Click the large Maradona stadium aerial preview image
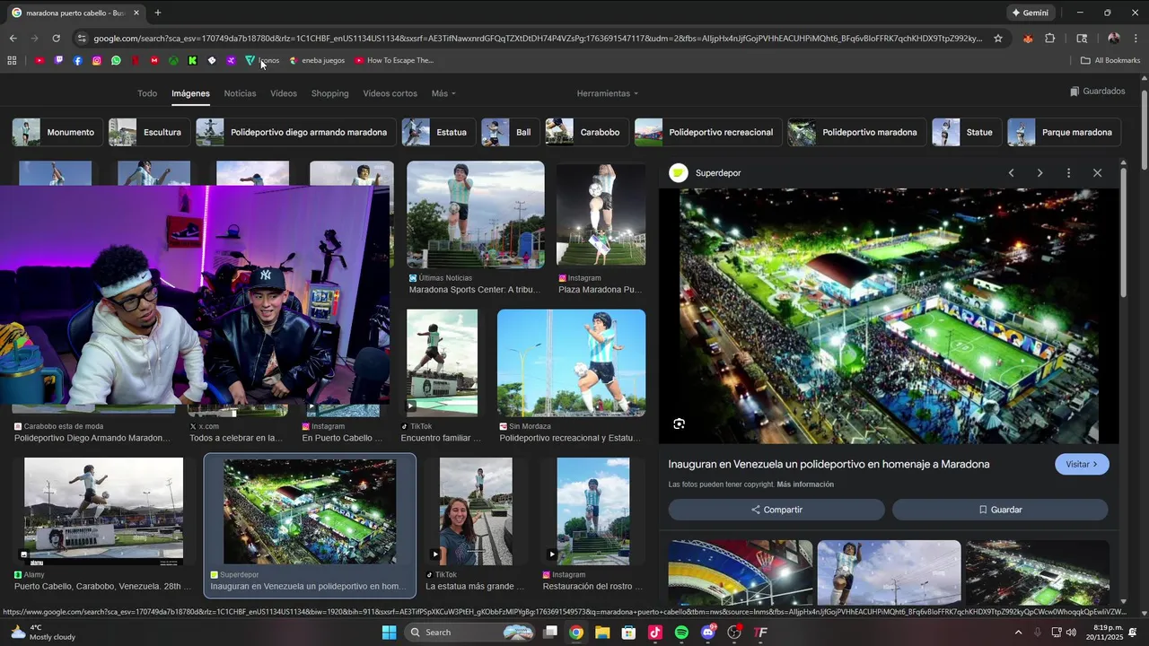 (x=889, y=316)
